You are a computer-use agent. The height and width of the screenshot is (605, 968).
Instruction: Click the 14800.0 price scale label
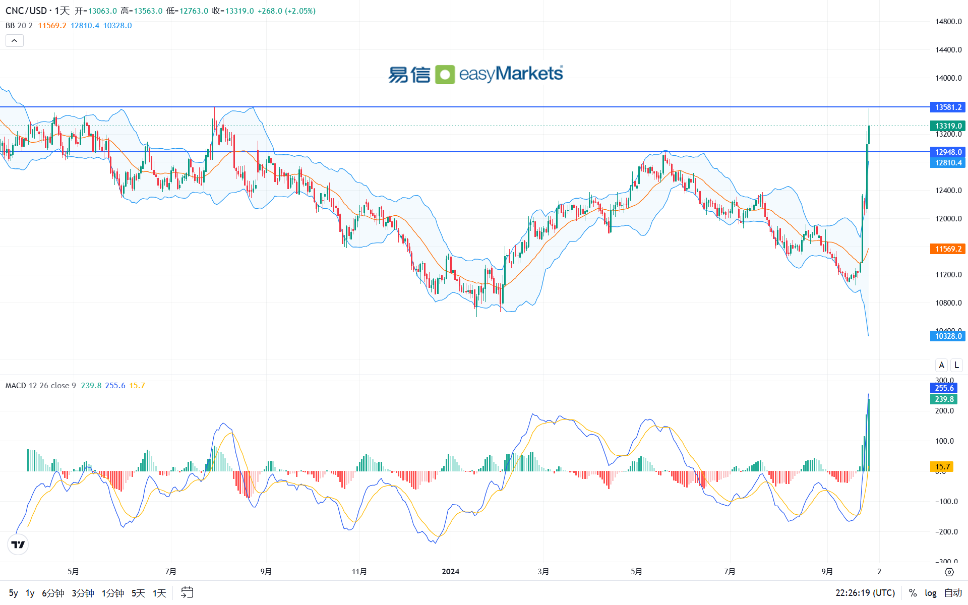pos(948,22)
